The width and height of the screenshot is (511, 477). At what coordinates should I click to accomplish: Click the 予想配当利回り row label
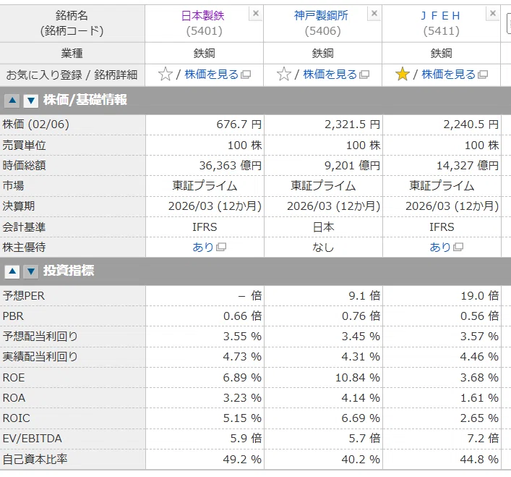click(x=40, y=337)
